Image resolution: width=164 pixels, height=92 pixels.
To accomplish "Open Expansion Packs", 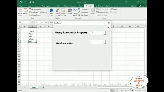I will (x=102, y=12).
